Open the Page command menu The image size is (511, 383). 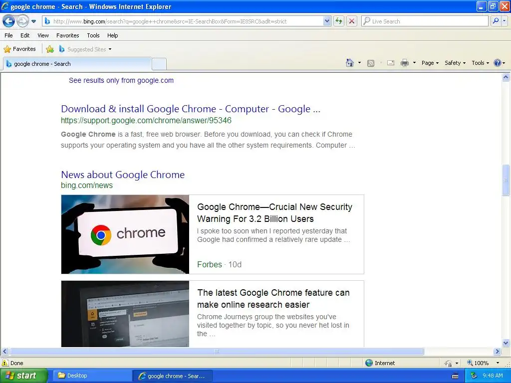[430, 63]
